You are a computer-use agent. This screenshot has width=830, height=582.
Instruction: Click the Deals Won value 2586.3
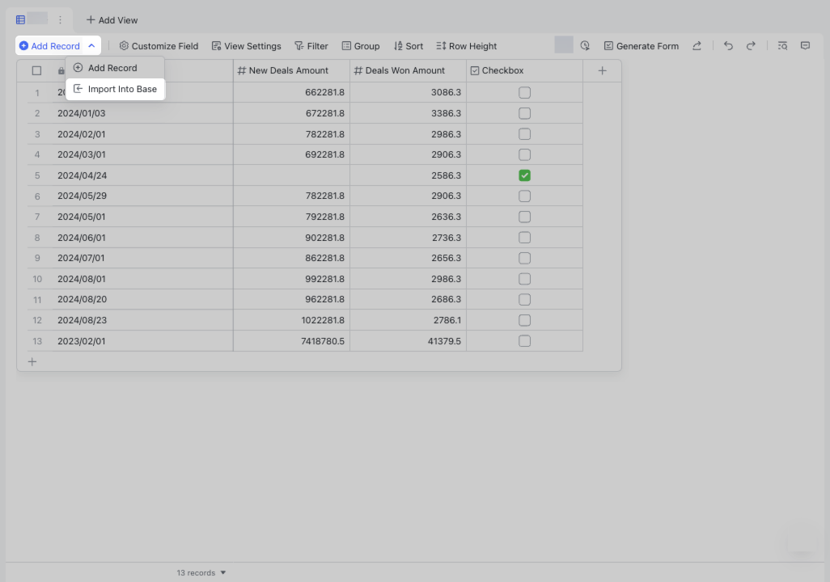(408, 175)
